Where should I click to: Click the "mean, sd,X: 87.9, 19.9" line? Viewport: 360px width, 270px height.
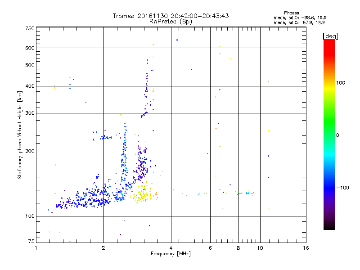(299, 22)
